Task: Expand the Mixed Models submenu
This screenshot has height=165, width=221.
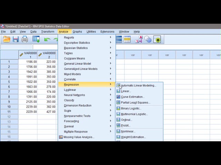Action: click(x=87, y=74)
